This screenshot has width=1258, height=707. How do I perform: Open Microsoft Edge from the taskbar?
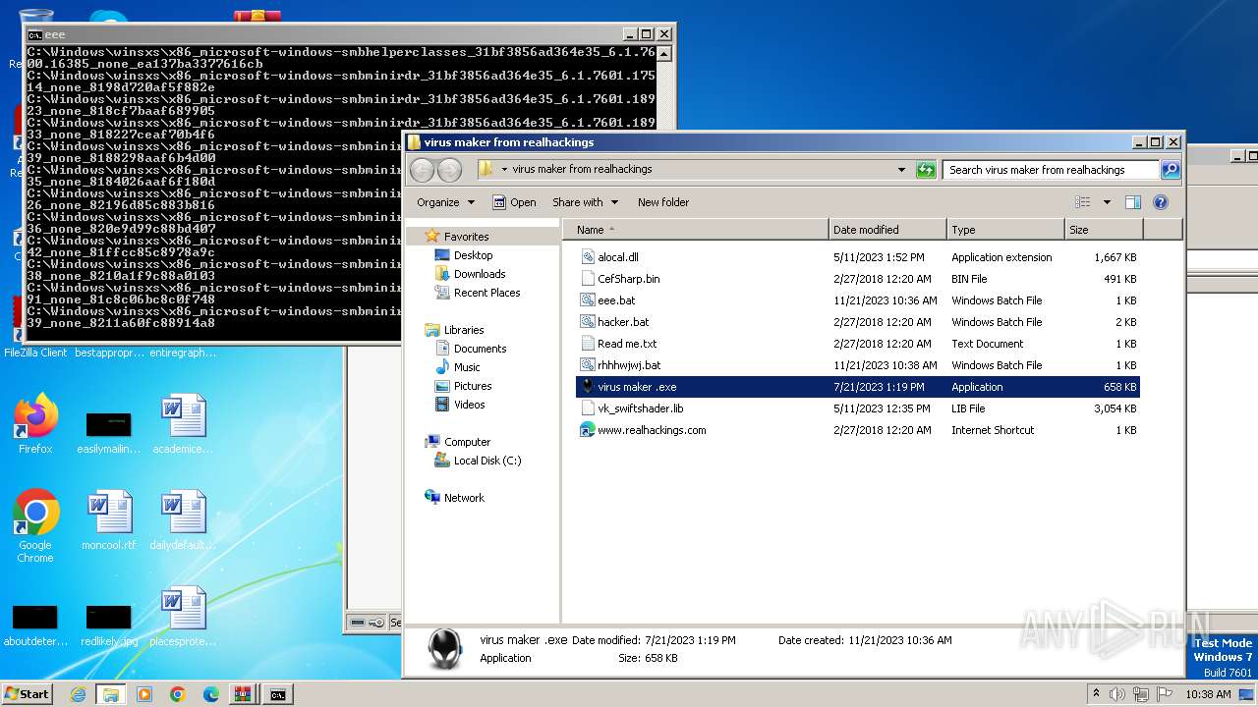pos(210,694)
